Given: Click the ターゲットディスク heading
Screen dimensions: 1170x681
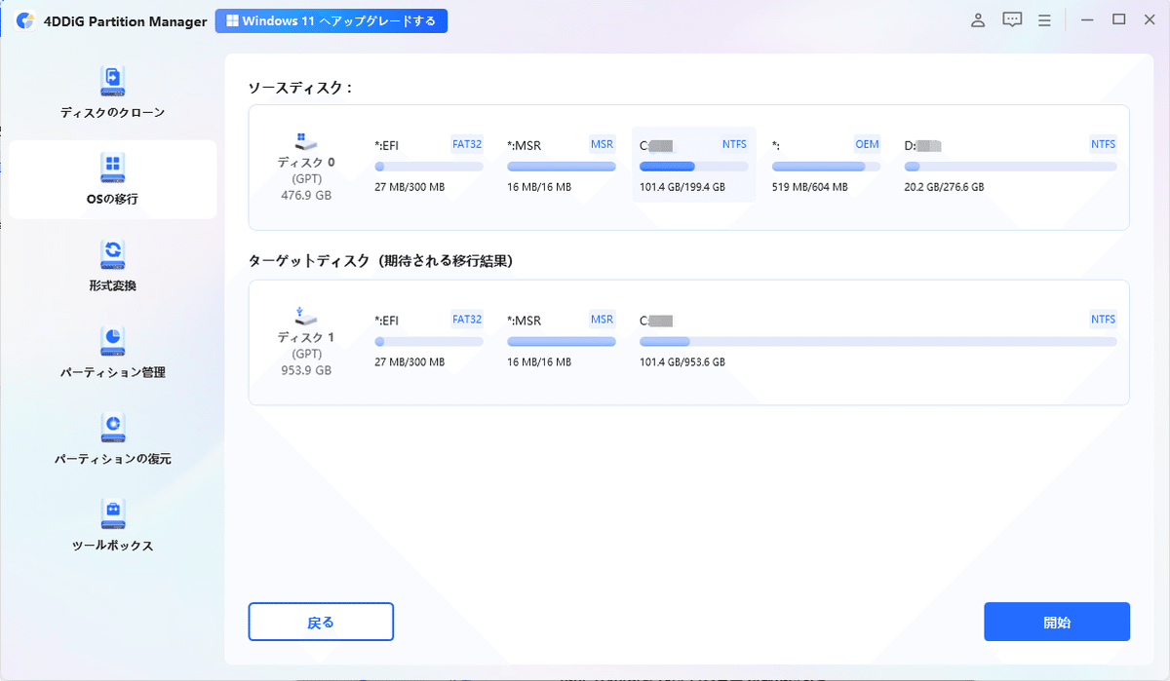Looking at the screenshot, I should pos(381,261).
